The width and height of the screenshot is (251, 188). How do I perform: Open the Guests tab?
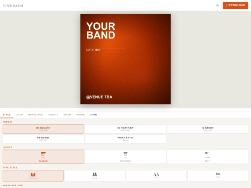53,115
